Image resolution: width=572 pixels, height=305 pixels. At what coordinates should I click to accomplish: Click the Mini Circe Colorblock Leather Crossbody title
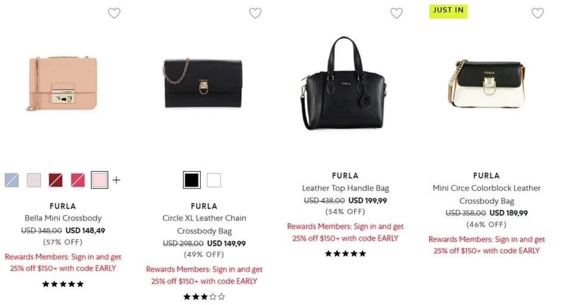(487, 195)
